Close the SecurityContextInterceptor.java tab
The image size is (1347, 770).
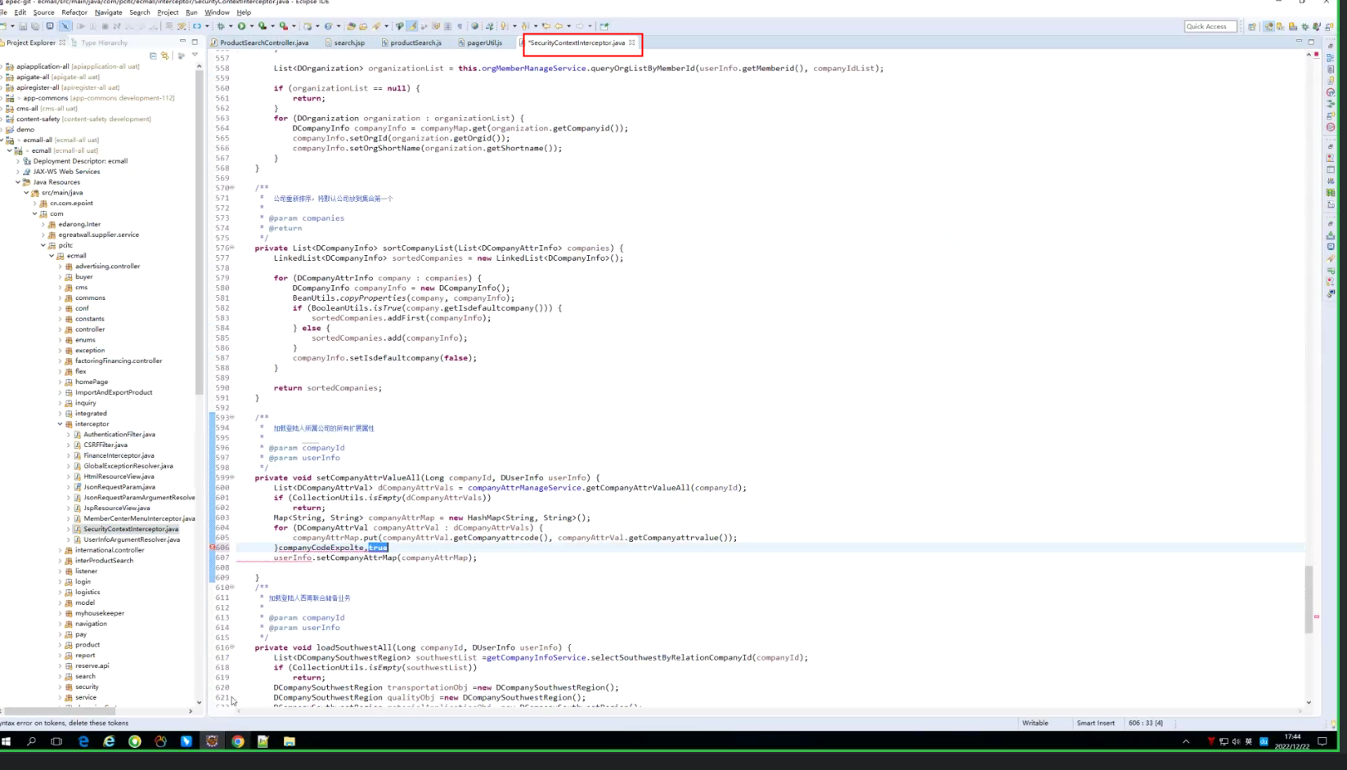632,43
